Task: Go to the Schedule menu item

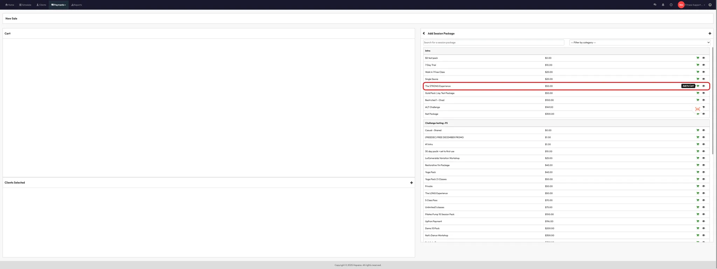Action: 25,5
